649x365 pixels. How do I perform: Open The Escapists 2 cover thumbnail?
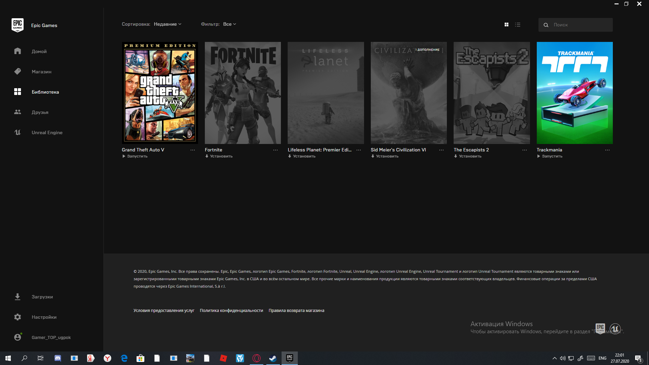[492, 93]
